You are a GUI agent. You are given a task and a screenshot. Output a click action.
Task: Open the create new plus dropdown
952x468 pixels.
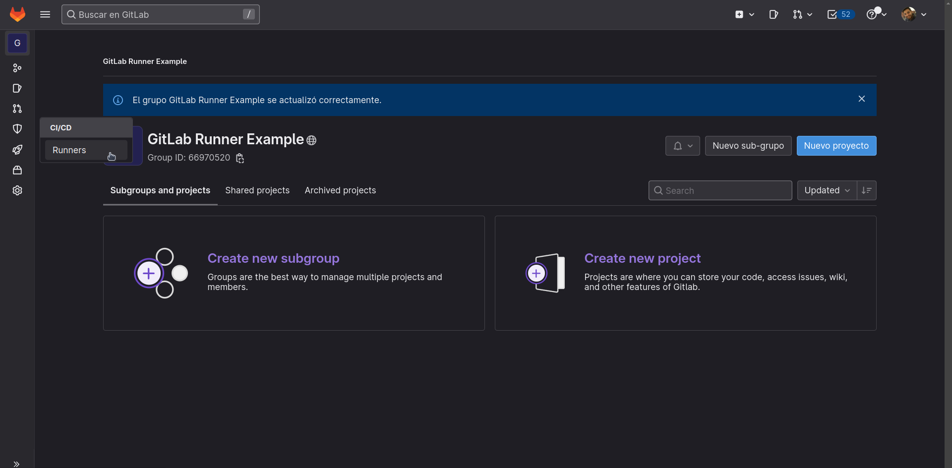[x=745, y=14]
